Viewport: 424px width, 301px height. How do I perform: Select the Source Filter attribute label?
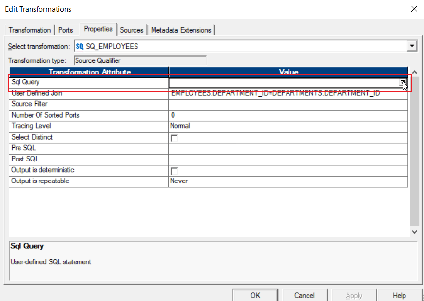tap(29, 104)
